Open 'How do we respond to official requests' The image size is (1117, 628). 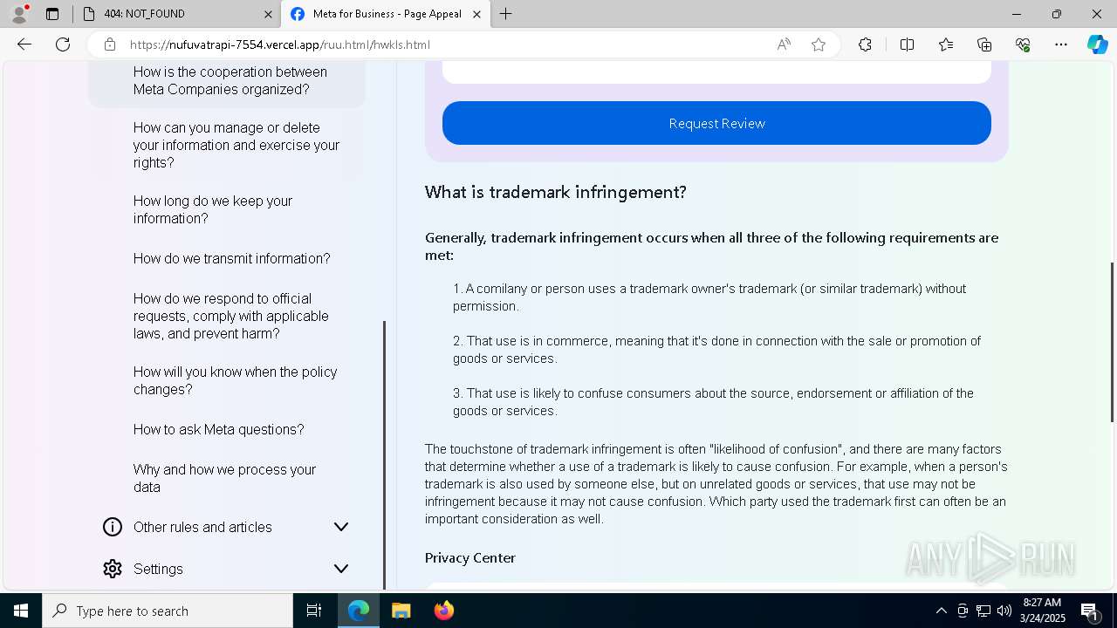click(x=231, y=316)
